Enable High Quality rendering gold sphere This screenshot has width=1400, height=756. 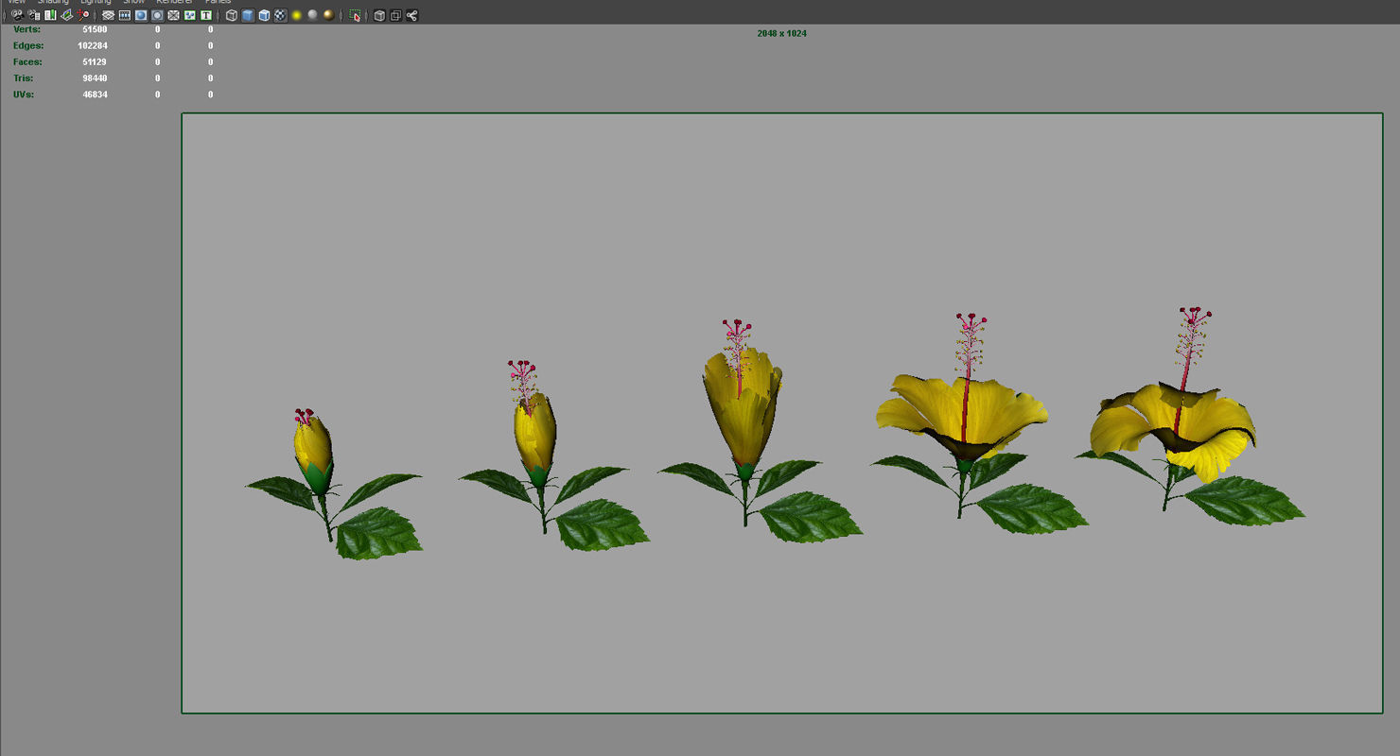pos(328,15)
